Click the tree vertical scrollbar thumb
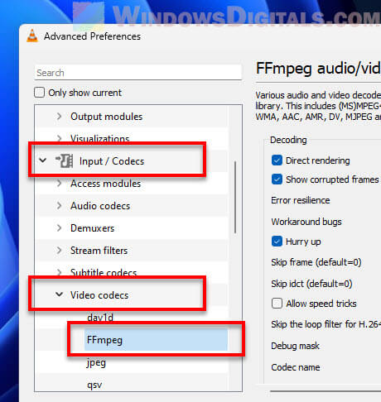 235,198
